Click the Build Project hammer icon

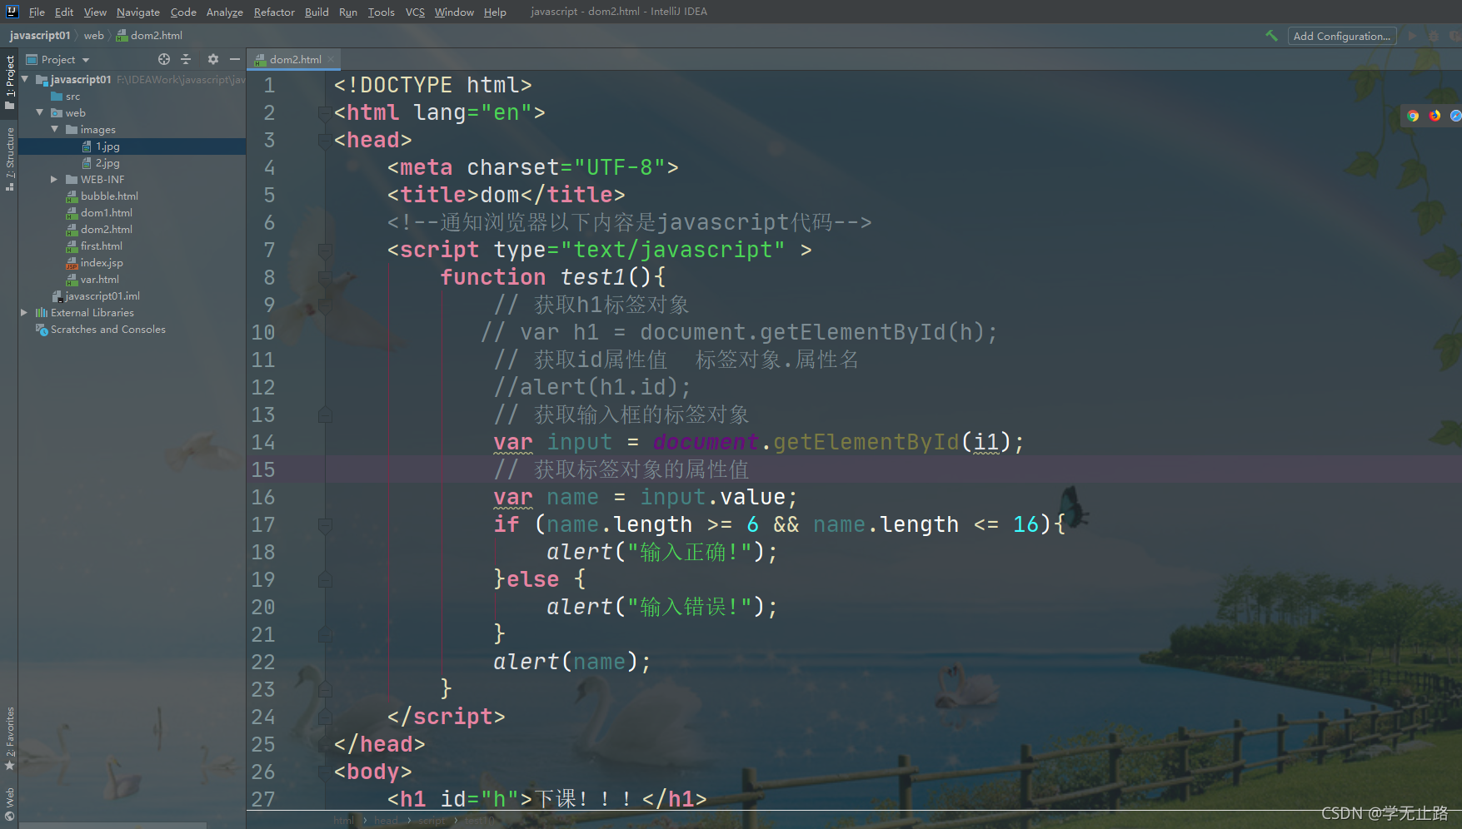point(1271,36)
